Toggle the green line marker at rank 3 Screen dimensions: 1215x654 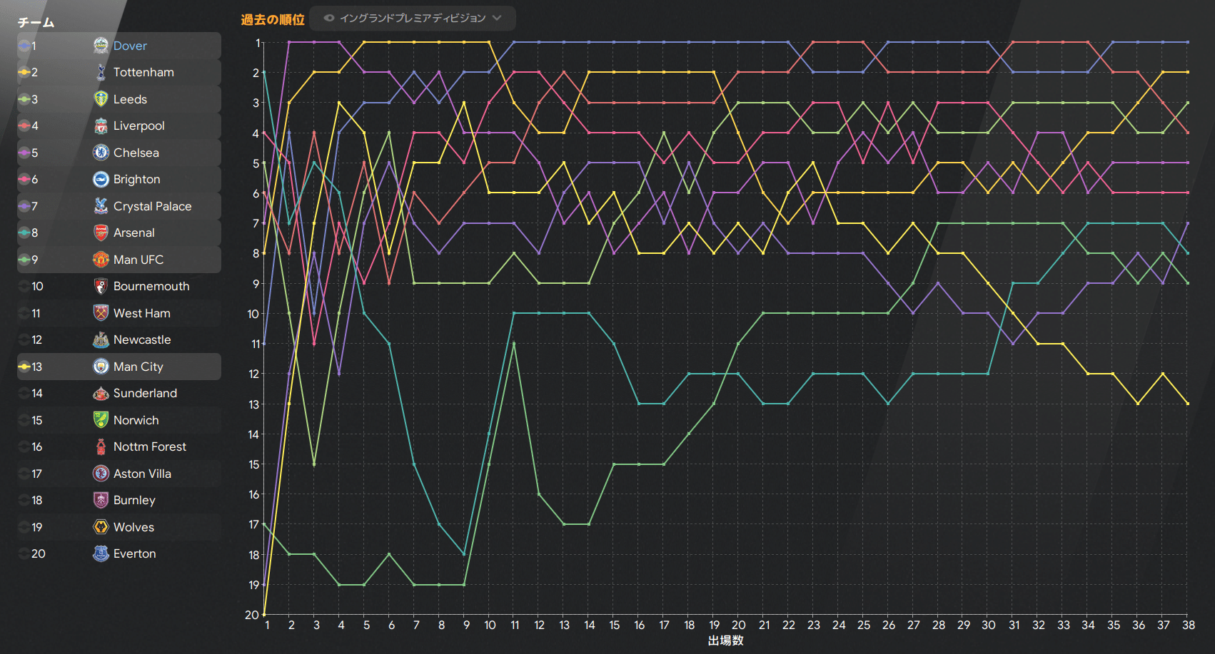coord(24,99)
